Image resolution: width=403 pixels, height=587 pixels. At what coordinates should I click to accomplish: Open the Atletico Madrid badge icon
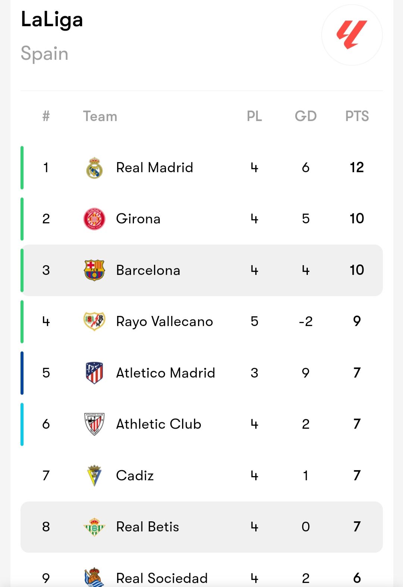94,373
